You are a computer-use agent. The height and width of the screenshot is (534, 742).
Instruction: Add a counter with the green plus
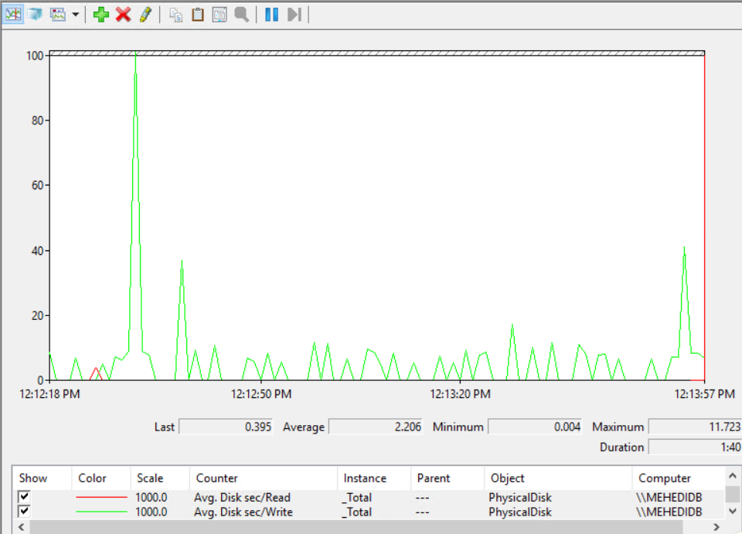click(100, 14)
